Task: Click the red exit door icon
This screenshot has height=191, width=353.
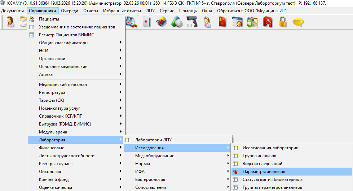Action: [268, 22]
